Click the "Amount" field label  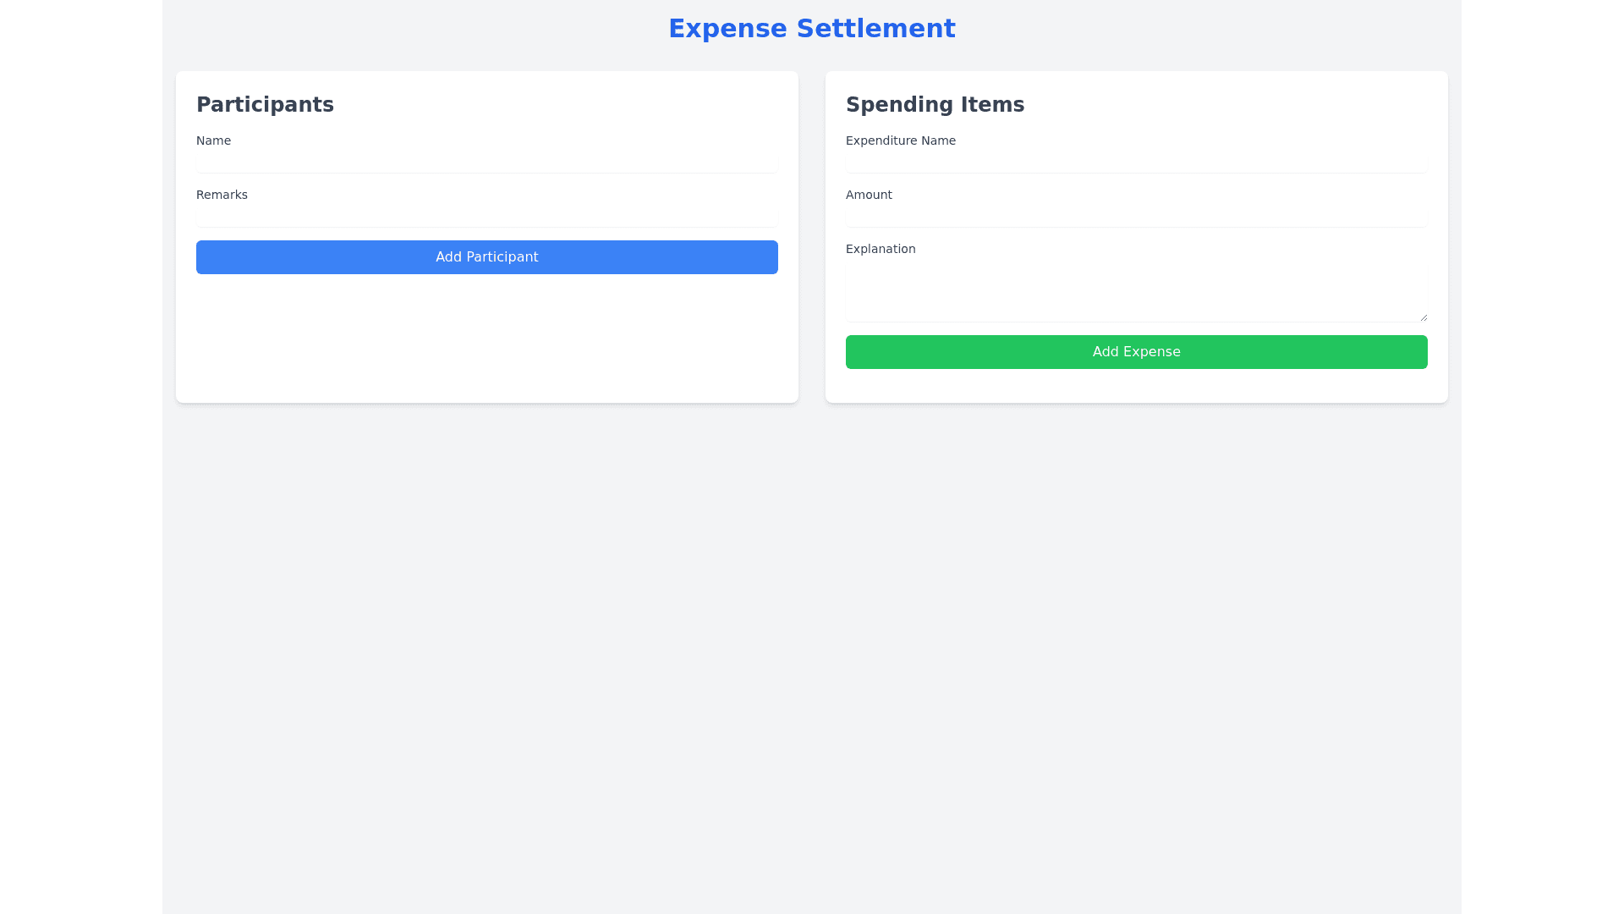pyautogui.click(x=869, y=195)
